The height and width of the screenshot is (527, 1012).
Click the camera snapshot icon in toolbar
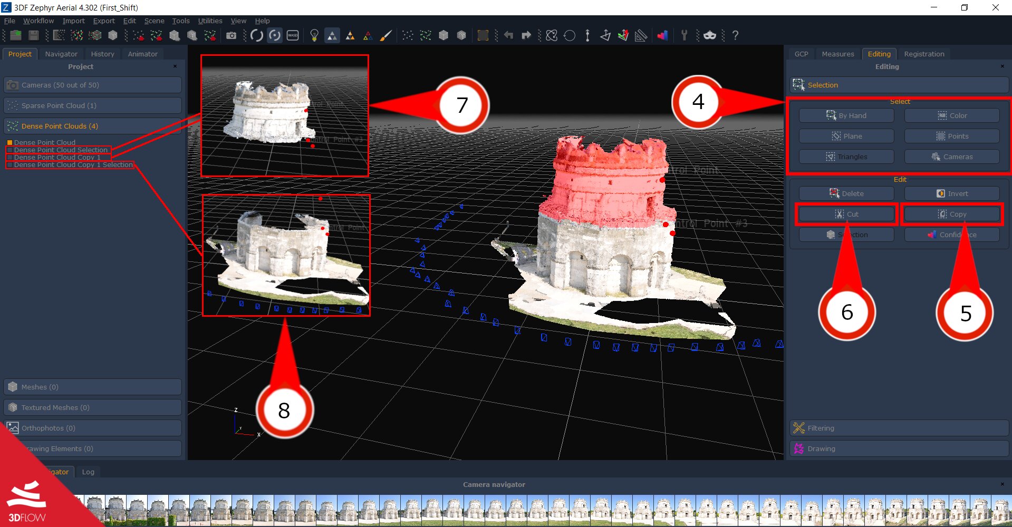point(231,35)
